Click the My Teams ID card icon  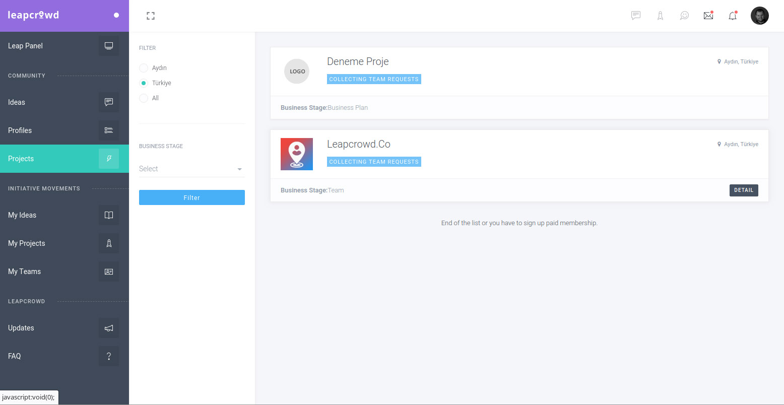[109, 272]
